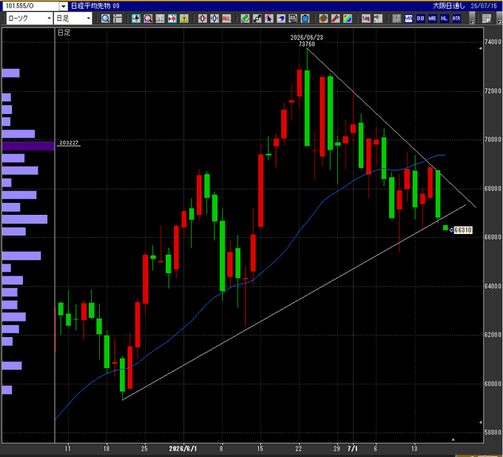Click the 203227 volume profile label
This screenshot has width=503, height=457.
pyautogui.click(x=69, y=143)
